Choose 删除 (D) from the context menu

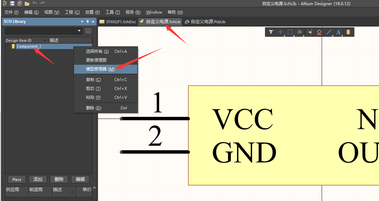click(x=106, y=108)
